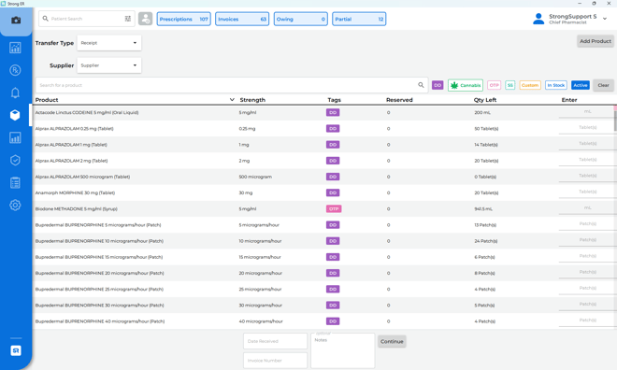The image size is (617, 370).
Task: Click the Notes text area
Action: tap(343, 350)
